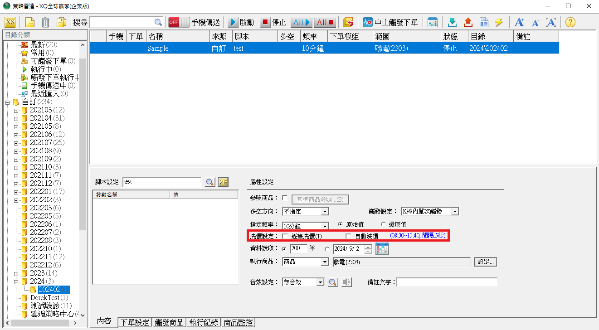This screenshot has height=330, width=599.
Task: Collapse the 2024 folder node
Action: pos(16,281)
